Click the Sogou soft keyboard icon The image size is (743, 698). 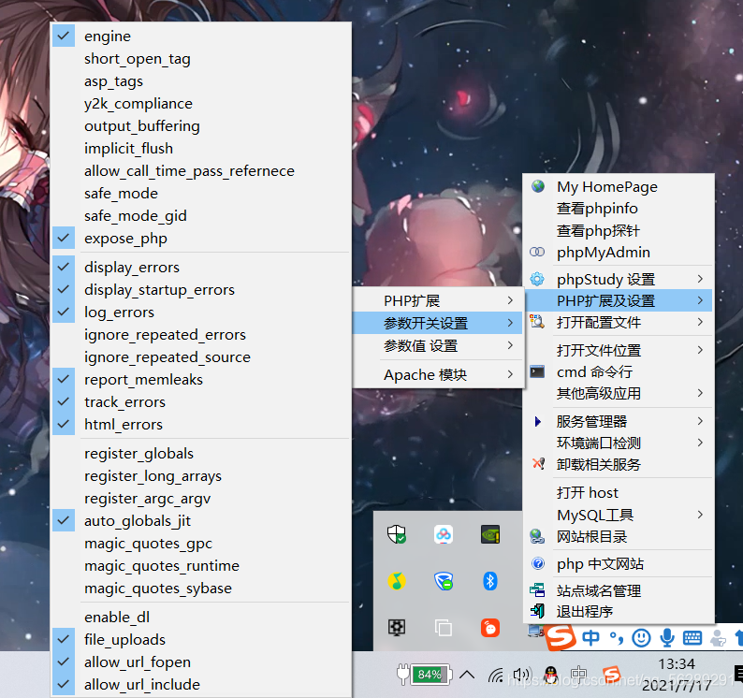[692, 638]
